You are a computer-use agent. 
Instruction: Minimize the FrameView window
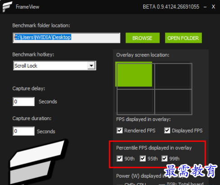(205, 7)
